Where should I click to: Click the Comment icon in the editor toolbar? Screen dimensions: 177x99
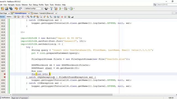pyautogui.click(x=69, y=17)
